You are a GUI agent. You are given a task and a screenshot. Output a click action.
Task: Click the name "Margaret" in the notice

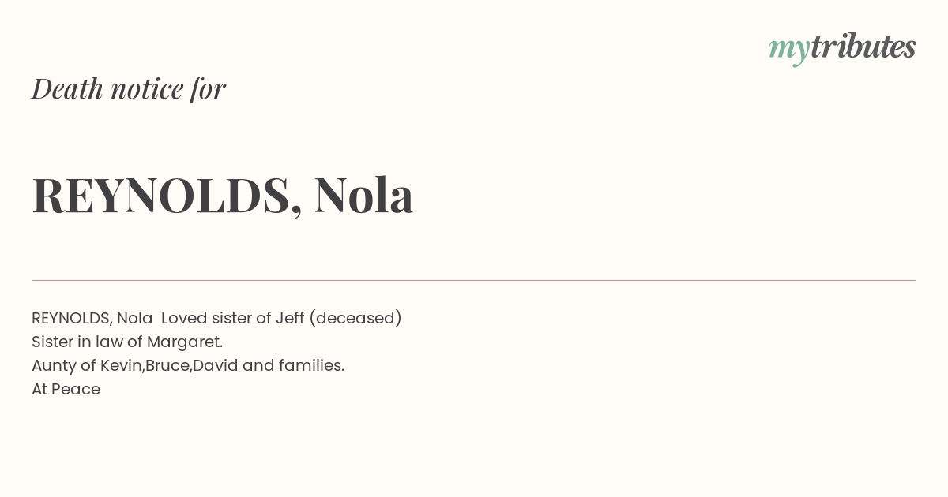tap(182, 342)
